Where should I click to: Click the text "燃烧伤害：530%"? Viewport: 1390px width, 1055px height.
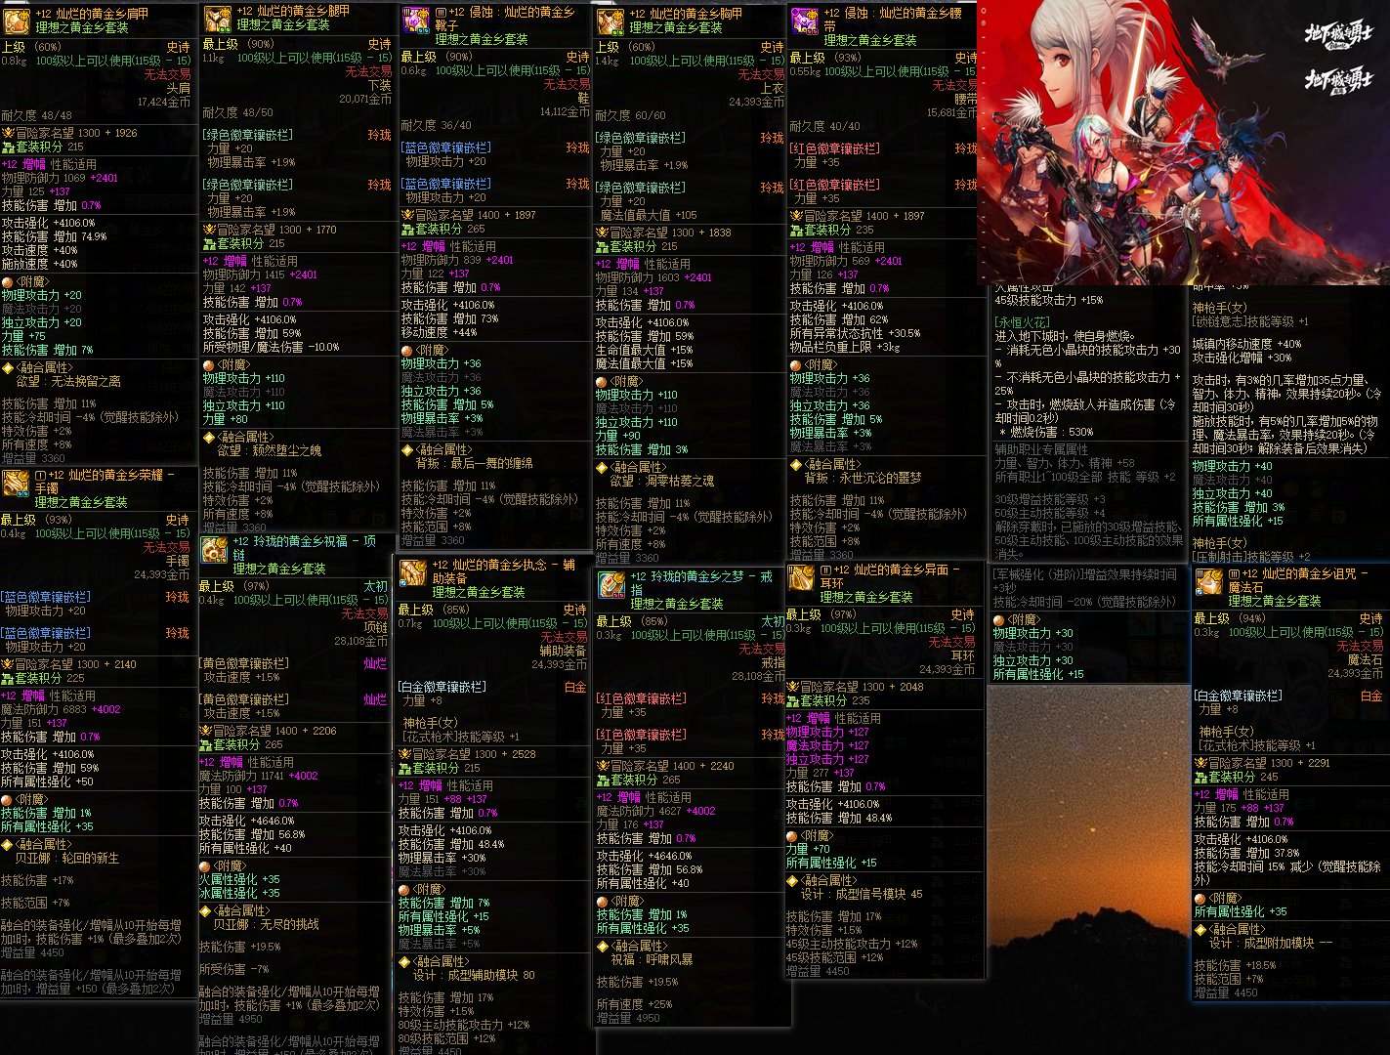pos(1050,431)
